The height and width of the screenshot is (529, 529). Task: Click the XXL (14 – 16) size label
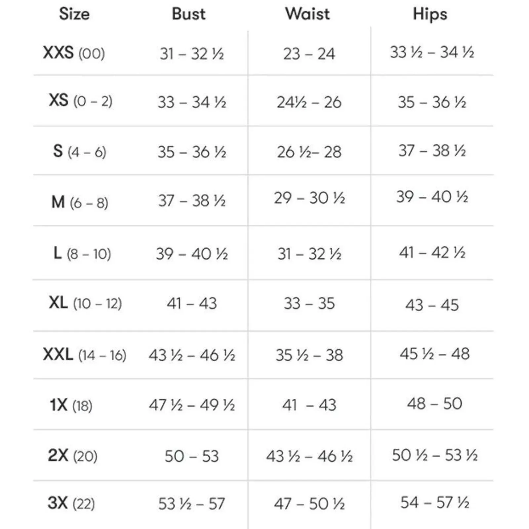click(x=84, y=355)
